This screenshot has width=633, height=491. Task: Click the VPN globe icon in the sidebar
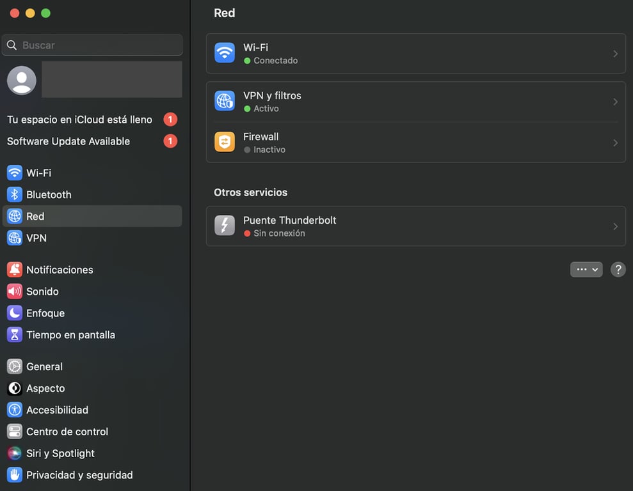click(14, 237)
